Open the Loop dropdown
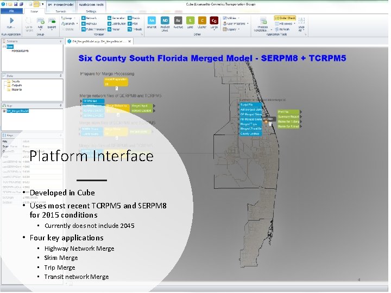The image size is (391, 293). (x=68, y=18)
